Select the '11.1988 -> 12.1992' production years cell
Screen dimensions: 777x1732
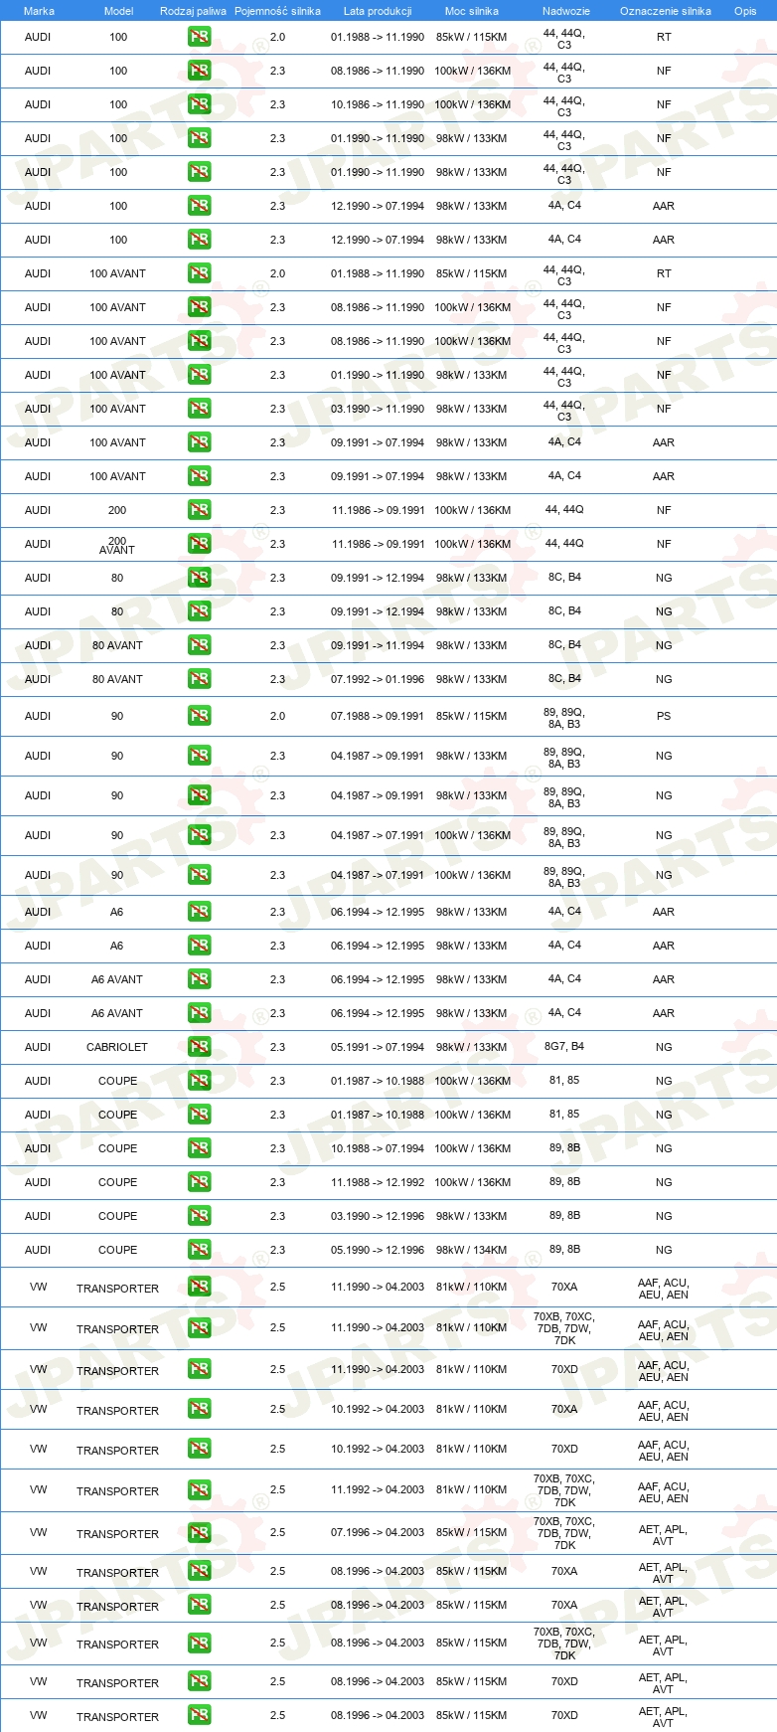point(378,1182)
